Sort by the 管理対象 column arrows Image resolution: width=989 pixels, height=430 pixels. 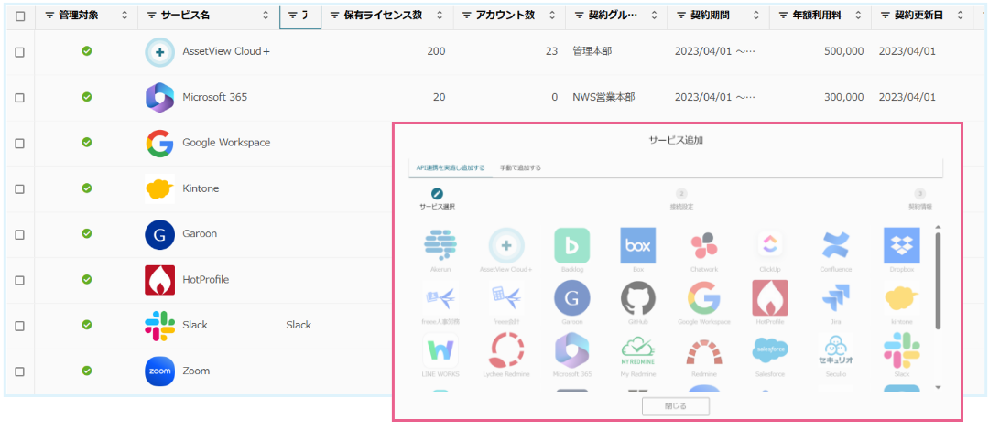coord(125,16)
